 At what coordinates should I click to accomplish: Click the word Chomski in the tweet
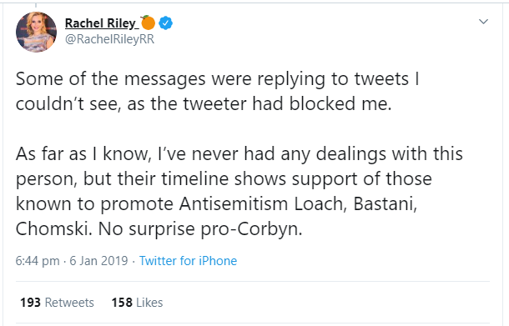(53, 229)
